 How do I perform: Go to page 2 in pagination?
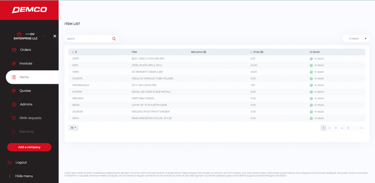click(x=330, y=128)
